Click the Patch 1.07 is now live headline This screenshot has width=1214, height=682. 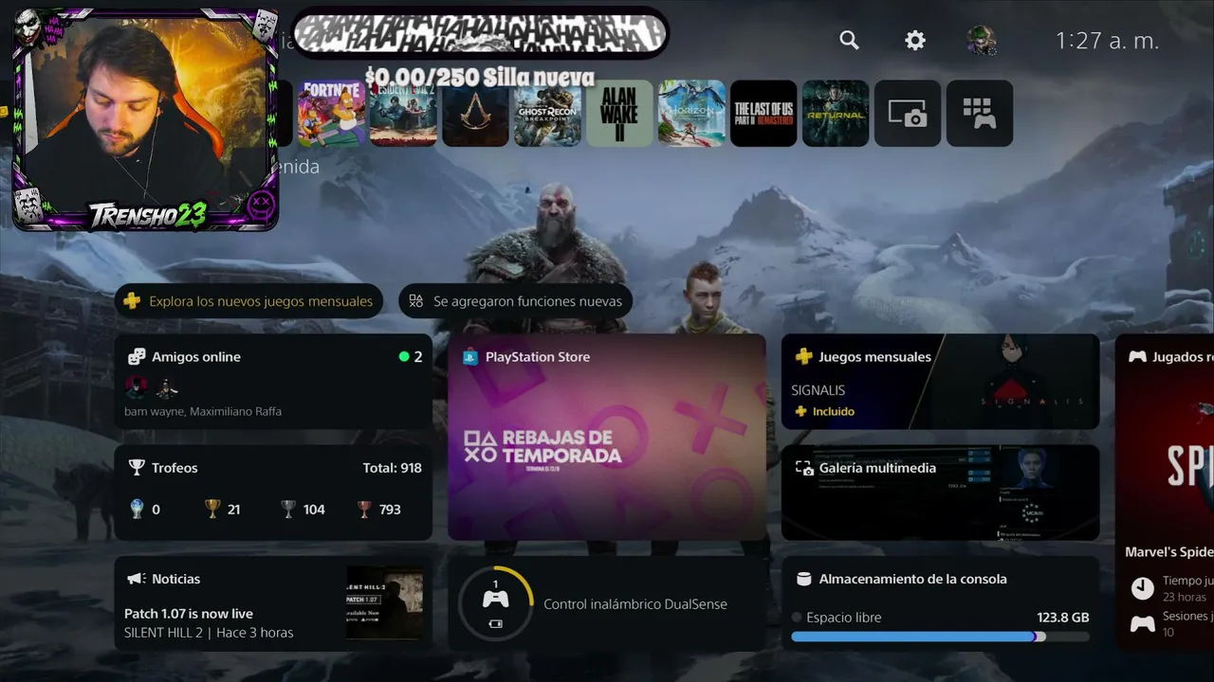click(x=189, y=614)
